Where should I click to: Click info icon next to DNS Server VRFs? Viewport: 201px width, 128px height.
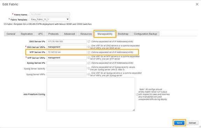coord(89,47)
